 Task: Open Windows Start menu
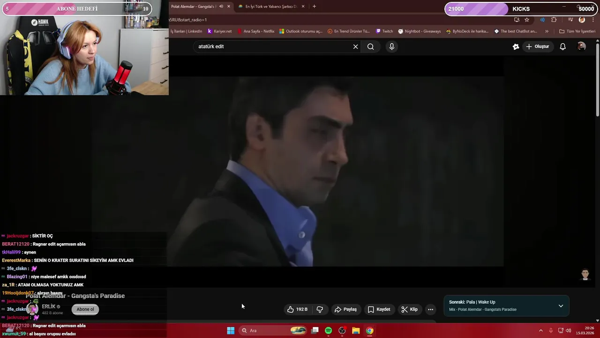(231, 330)
